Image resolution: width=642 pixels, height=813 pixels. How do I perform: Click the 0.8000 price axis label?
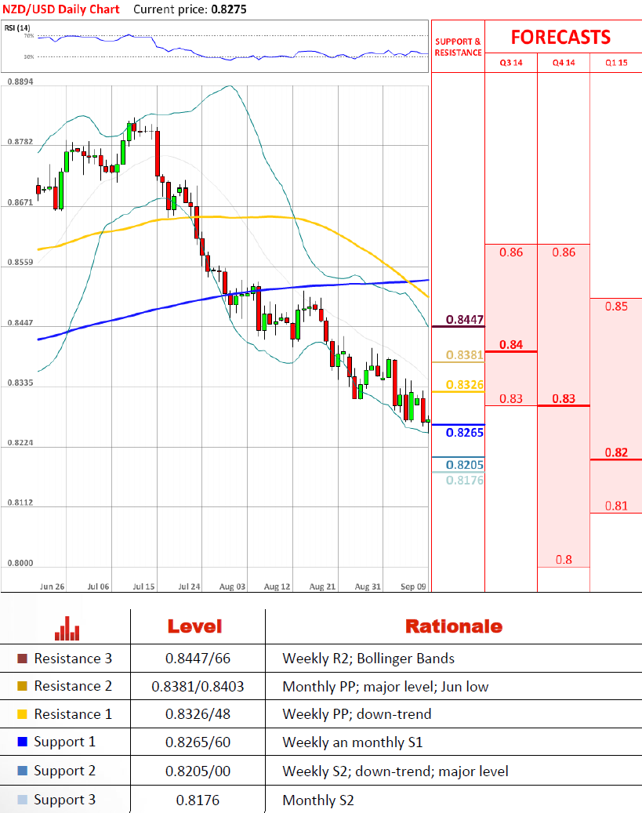pyautogui.click(x=20, y=563)
